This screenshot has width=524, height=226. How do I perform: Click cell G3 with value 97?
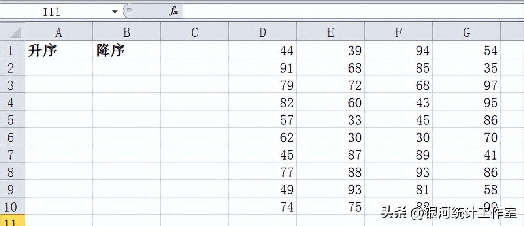coord(467,85)
